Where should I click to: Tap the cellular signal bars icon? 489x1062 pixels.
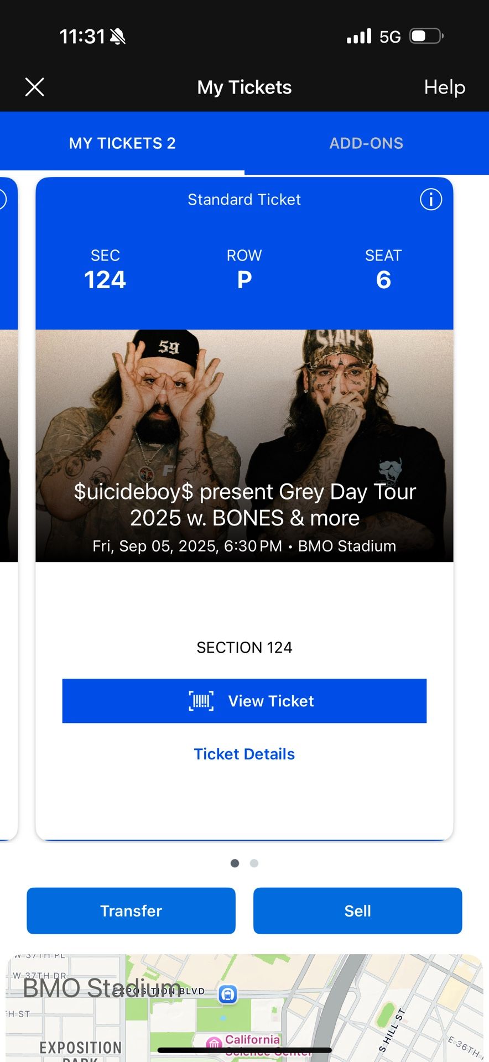(359, 37)
